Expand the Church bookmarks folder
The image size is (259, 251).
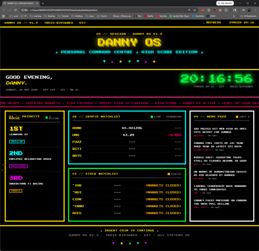tap(102, 16)
